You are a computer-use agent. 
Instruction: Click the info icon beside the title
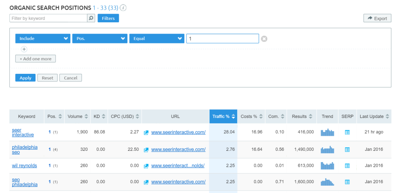point(123,8)
